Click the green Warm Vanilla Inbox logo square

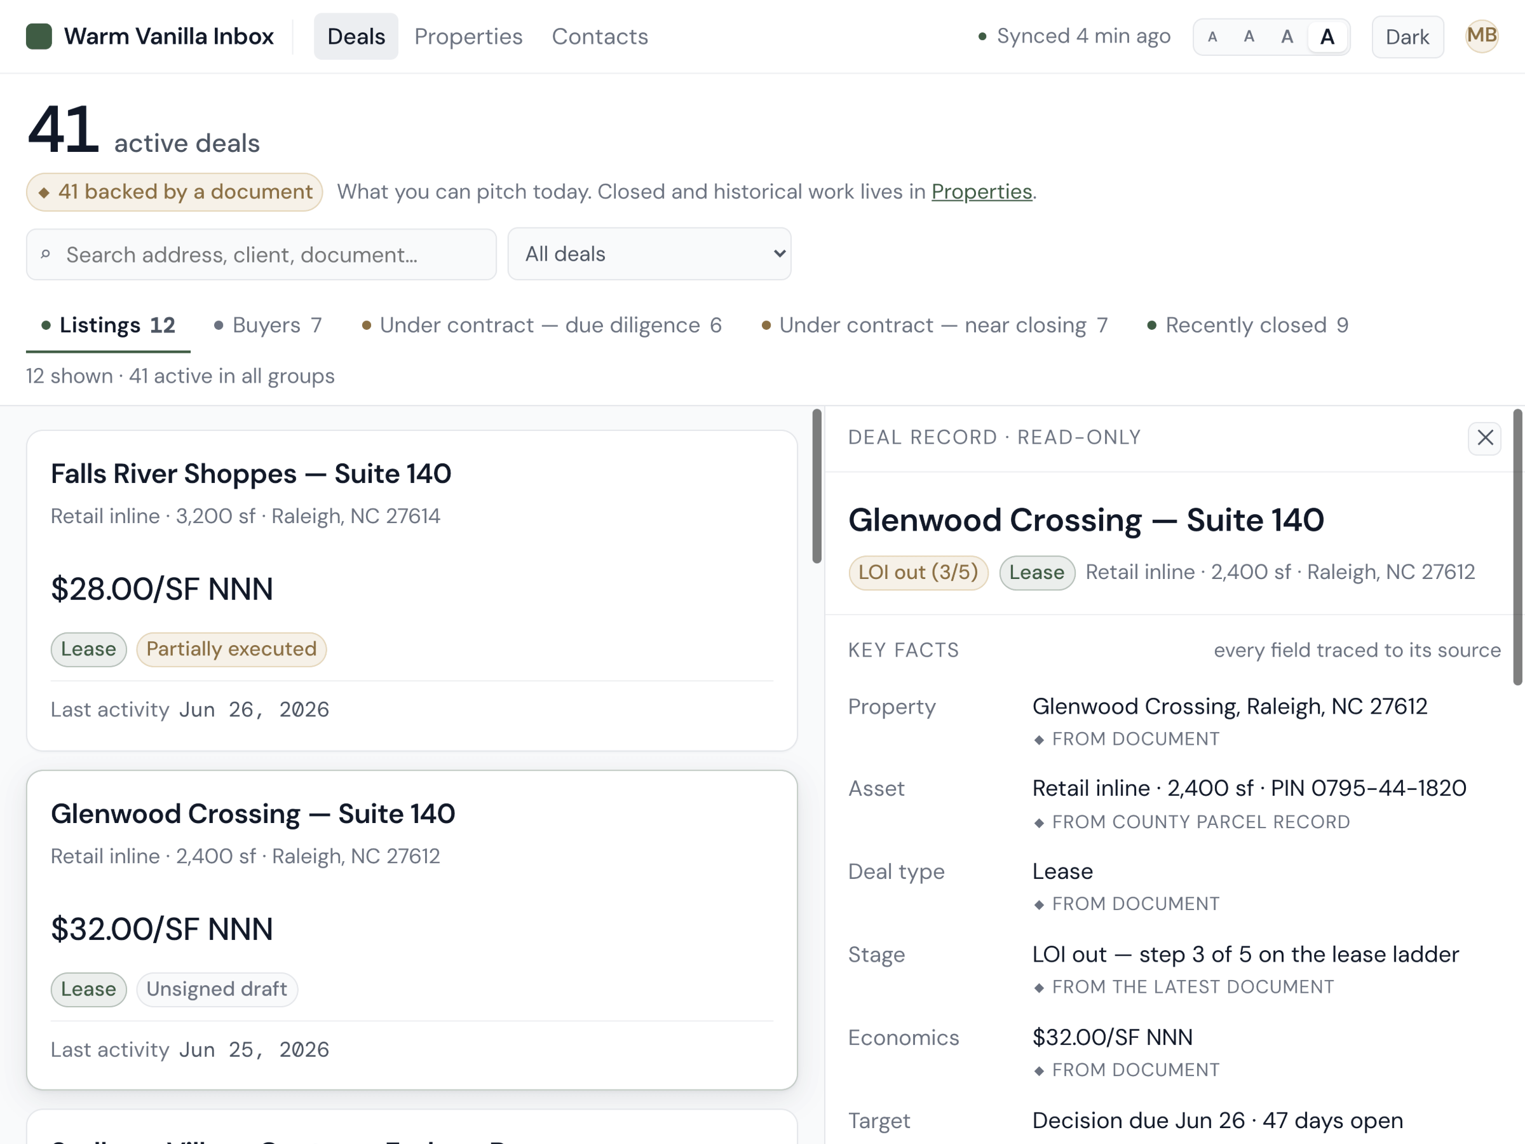point(39,37)
